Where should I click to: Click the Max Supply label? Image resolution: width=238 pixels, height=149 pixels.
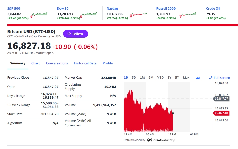point(73,96)
